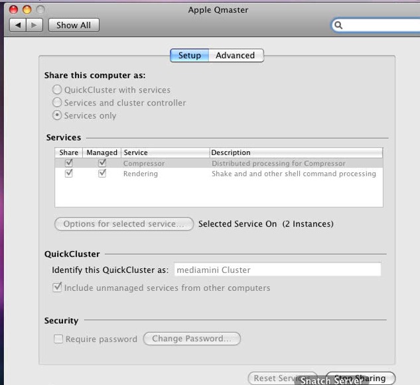Click the Reset Services button

pyautogui.click(x=282, y=378)
